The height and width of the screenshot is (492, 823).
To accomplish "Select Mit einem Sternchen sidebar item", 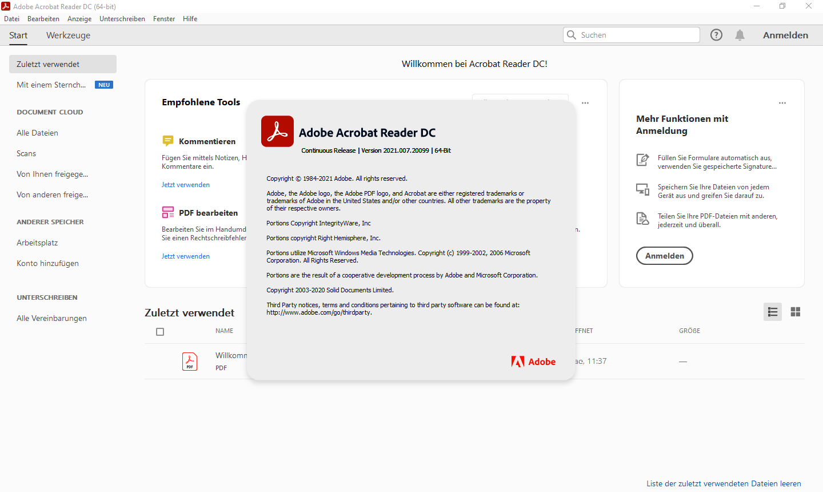I will coord(51,85).
